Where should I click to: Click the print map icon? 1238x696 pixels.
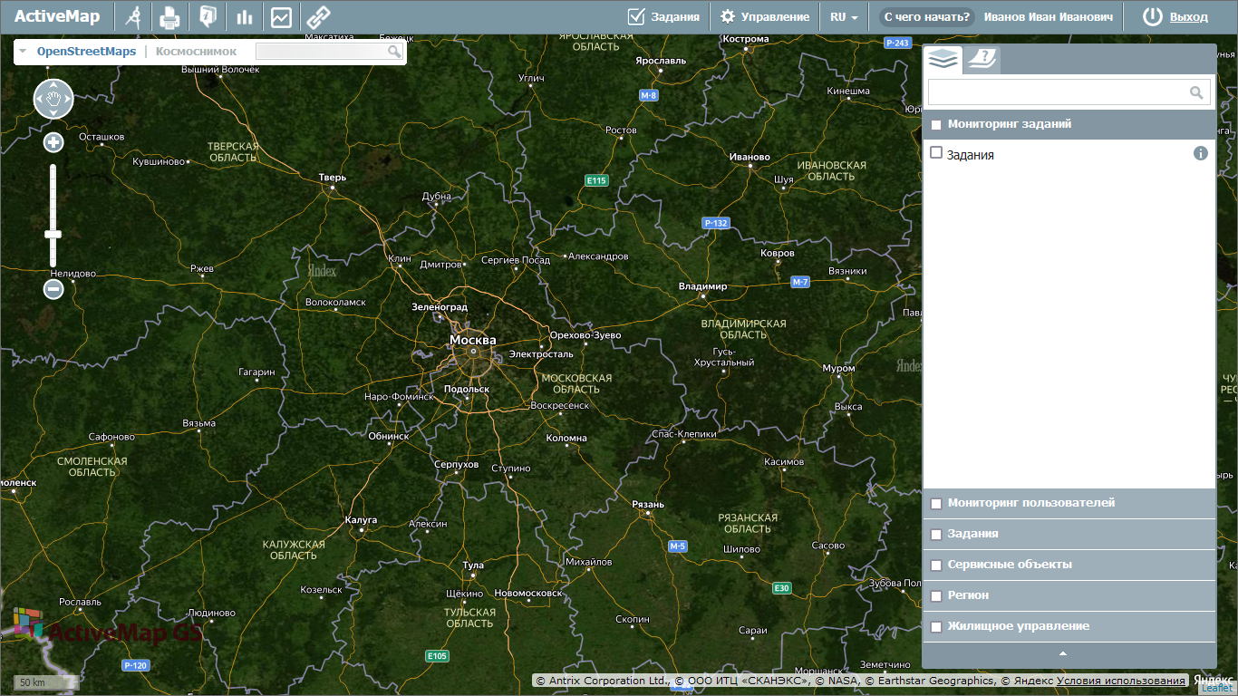(169, 17)
